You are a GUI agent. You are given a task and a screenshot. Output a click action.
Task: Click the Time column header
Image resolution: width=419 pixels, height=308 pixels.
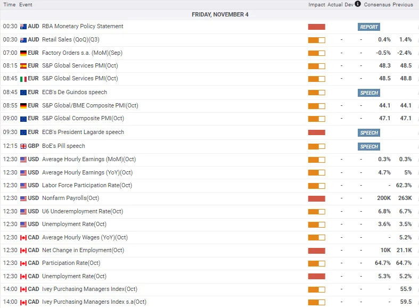click(10, 5)
